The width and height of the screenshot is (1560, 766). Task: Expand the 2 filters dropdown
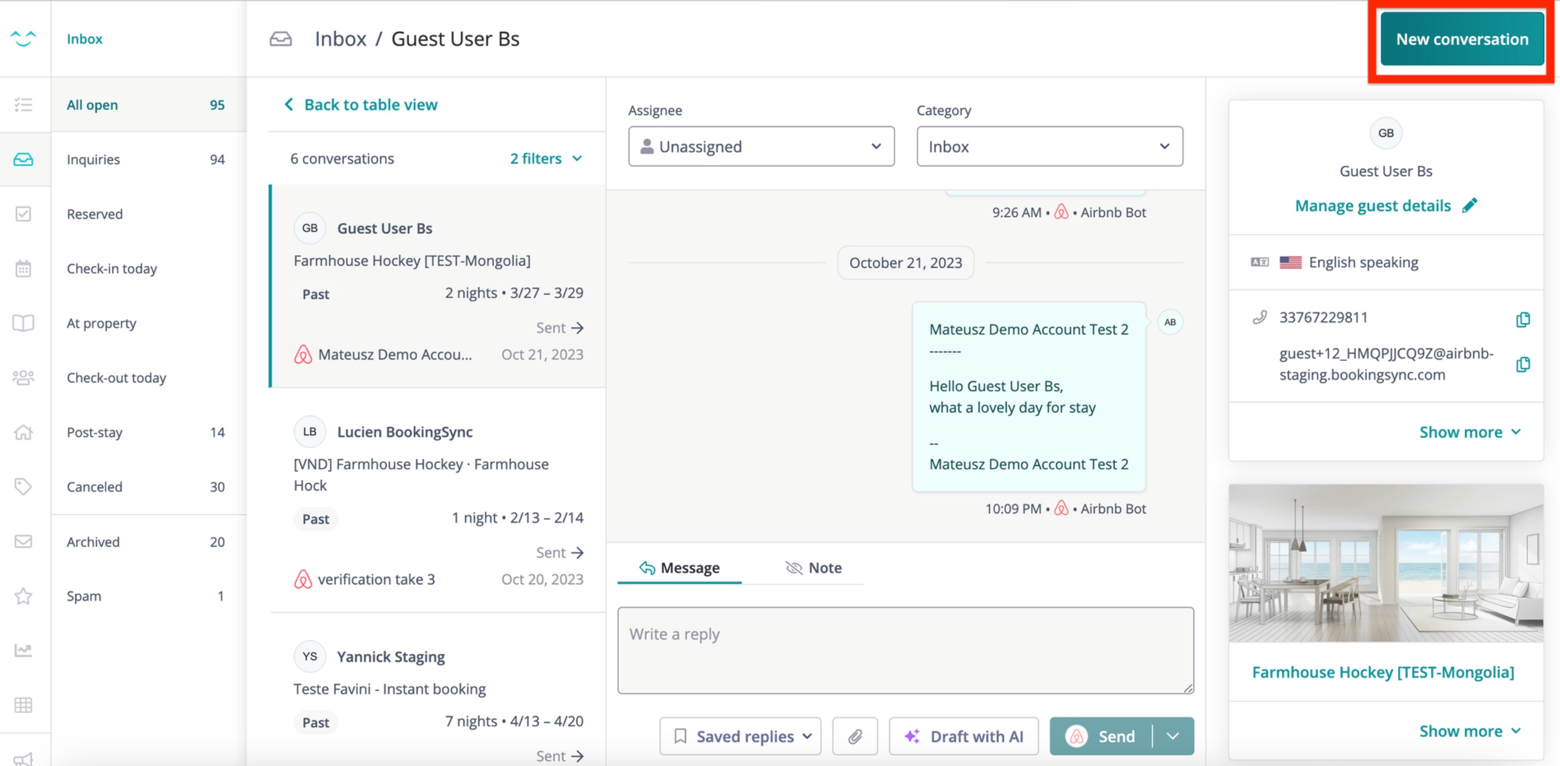545,159
